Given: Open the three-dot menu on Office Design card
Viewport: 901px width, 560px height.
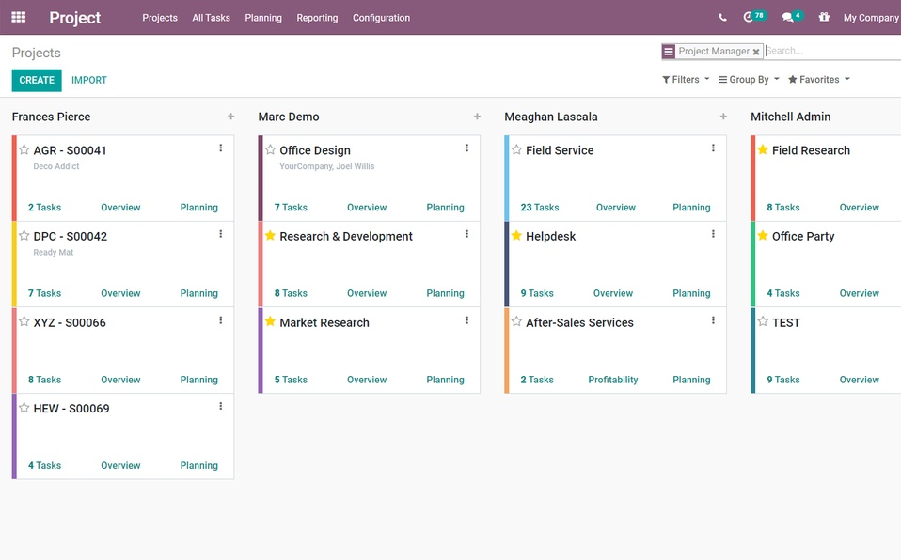Looking at the screenshot, I should [467, 148].
